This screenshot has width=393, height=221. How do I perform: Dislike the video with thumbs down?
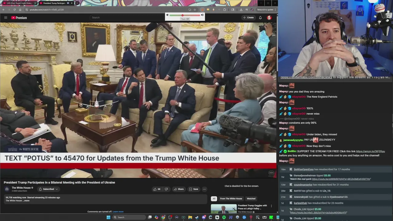coord(166,189)
